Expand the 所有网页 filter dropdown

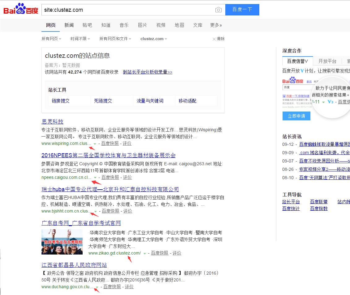click(51, 39)
